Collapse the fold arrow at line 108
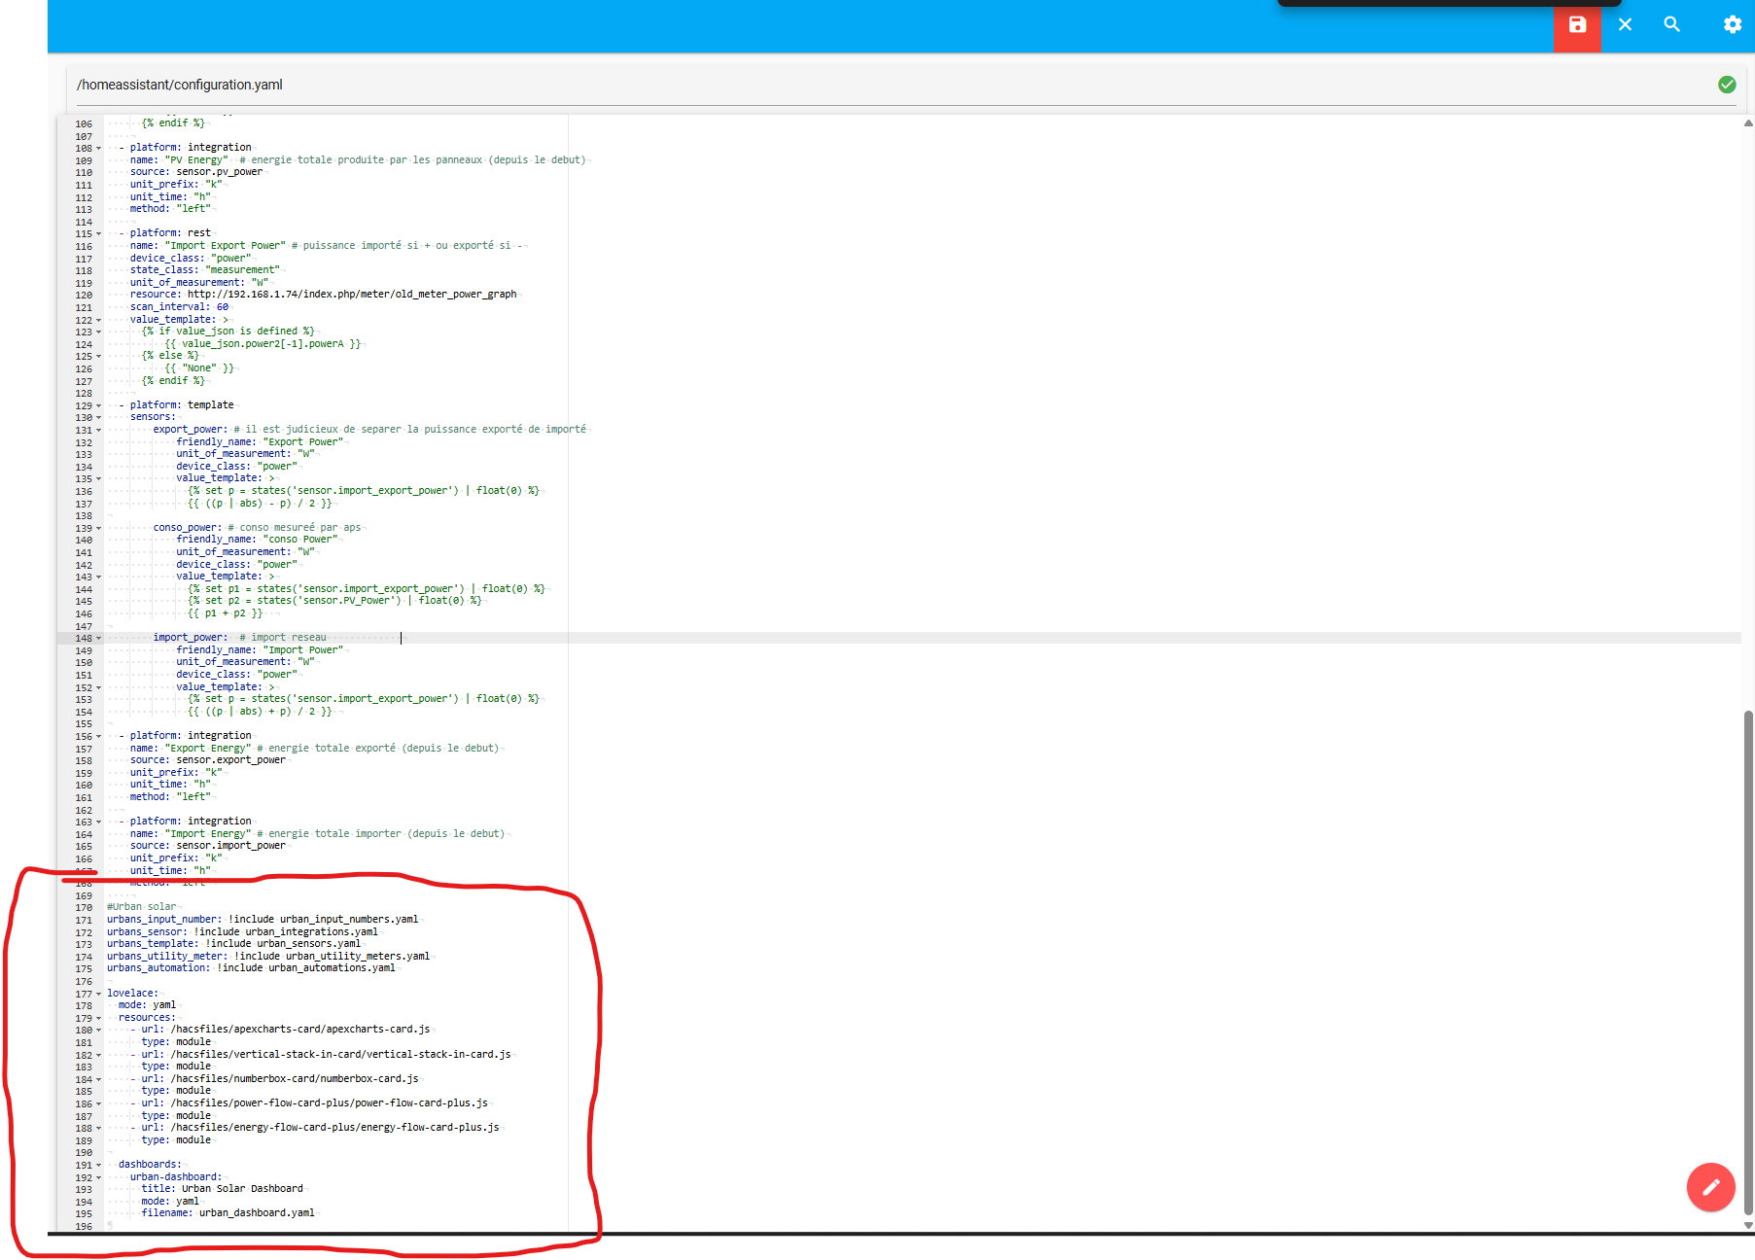The width and height of the screenshot is (1755, 1260). pyautogui.click(x=99, y=149)
